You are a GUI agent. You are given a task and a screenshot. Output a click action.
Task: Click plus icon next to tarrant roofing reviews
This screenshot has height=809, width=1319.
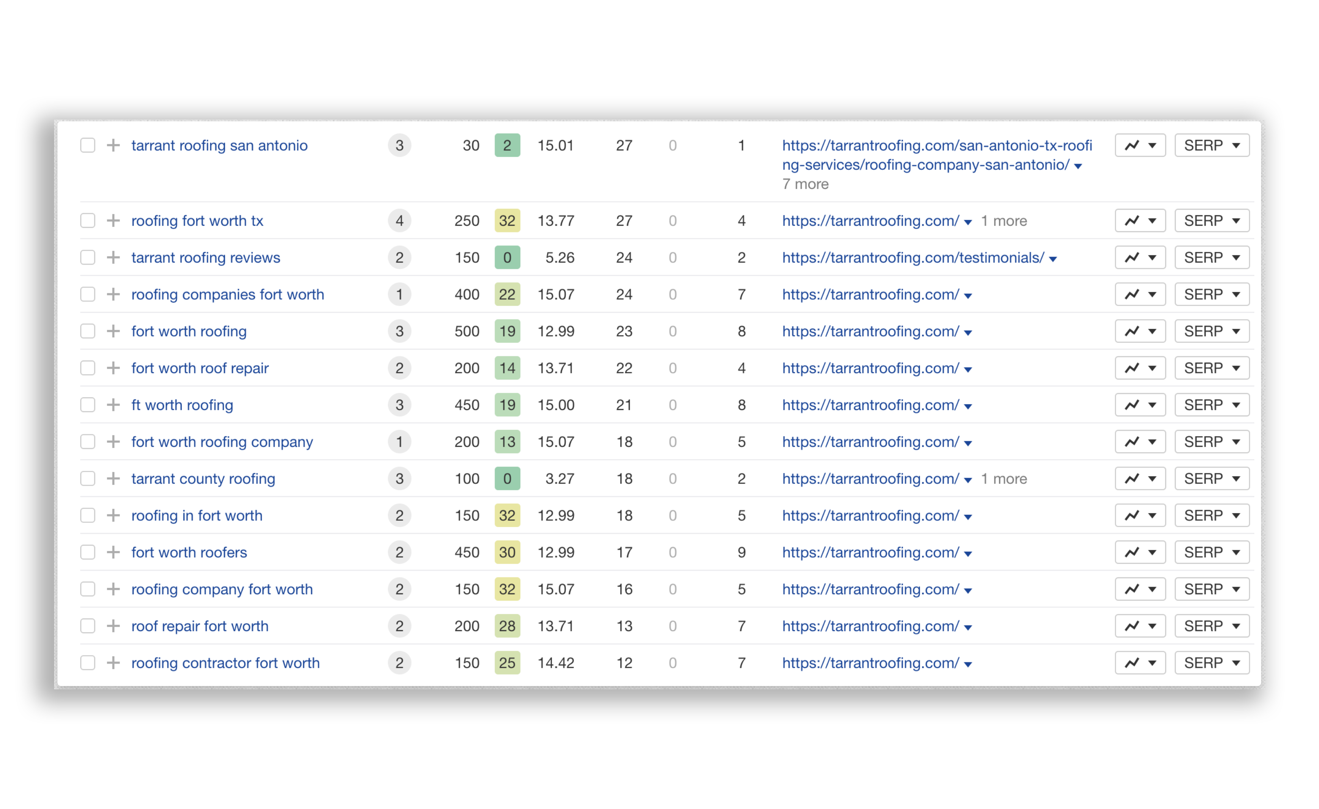click(x=113, y=257)
